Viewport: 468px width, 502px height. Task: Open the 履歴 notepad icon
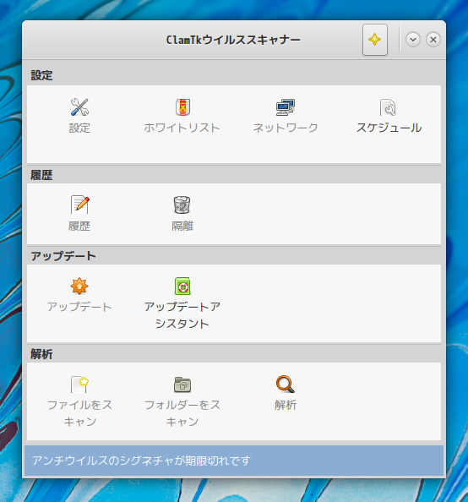79,205
